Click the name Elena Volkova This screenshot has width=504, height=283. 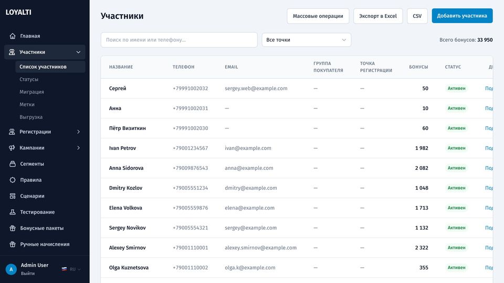pyautogui.click(x=125, y=208)
